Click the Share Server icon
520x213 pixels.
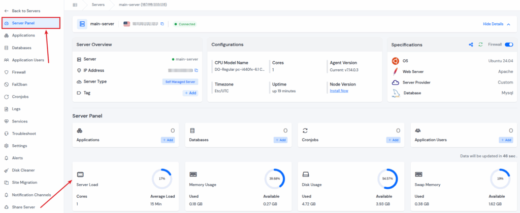pos(6,207)
